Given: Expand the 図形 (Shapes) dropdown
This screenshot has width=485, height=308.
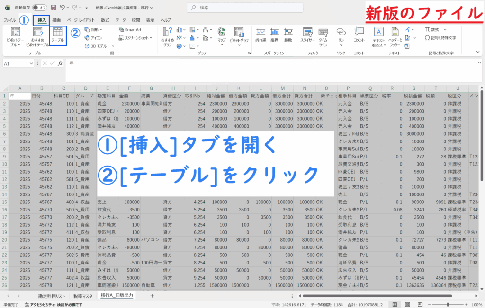Looking at the screenshot, I should [x=94, y=29].
